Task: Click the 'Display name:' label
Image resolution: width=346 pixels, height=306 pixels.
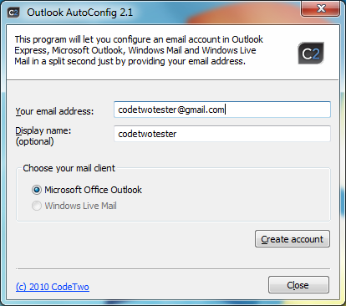Action: (43, 130)
